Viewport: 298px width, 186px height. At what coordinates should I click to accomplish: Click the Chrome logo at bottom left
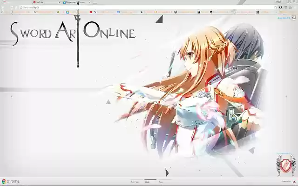pyautogui.click(x=11, y=181)
